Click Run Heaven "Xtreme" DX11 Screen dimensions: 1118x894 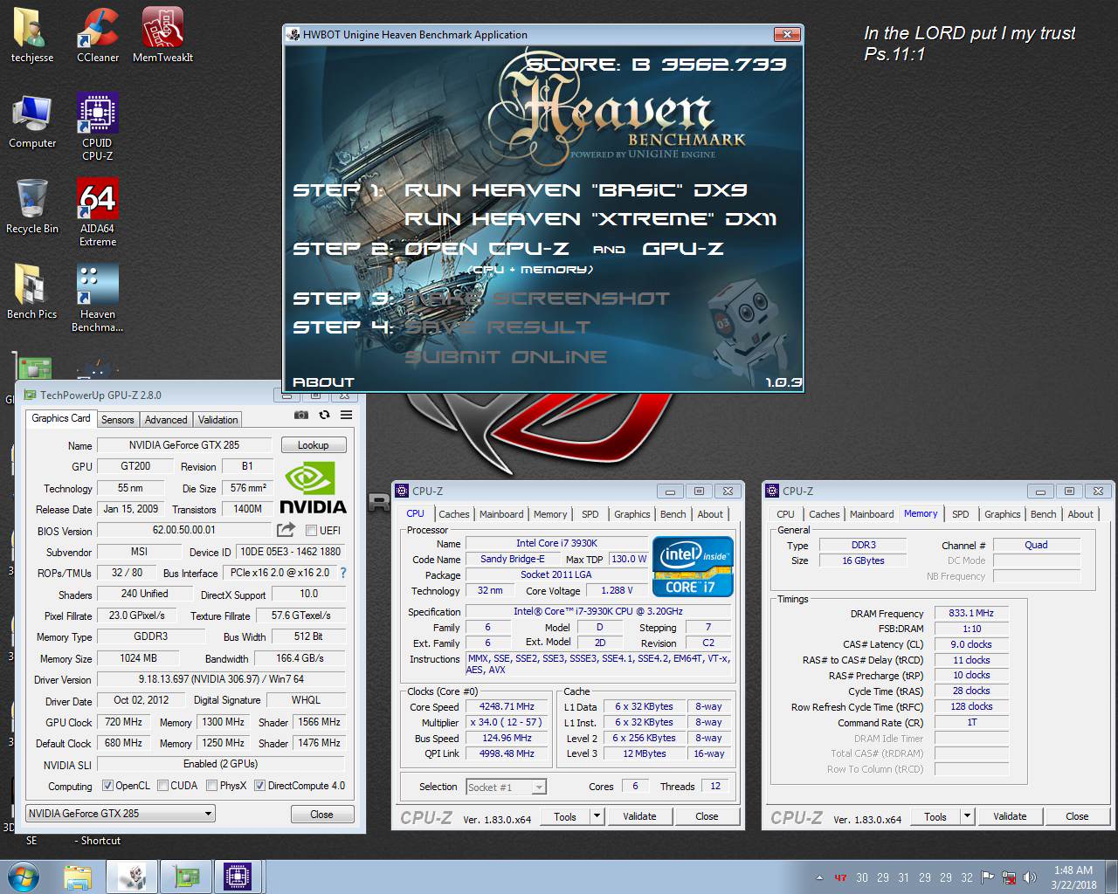(590, 219)
